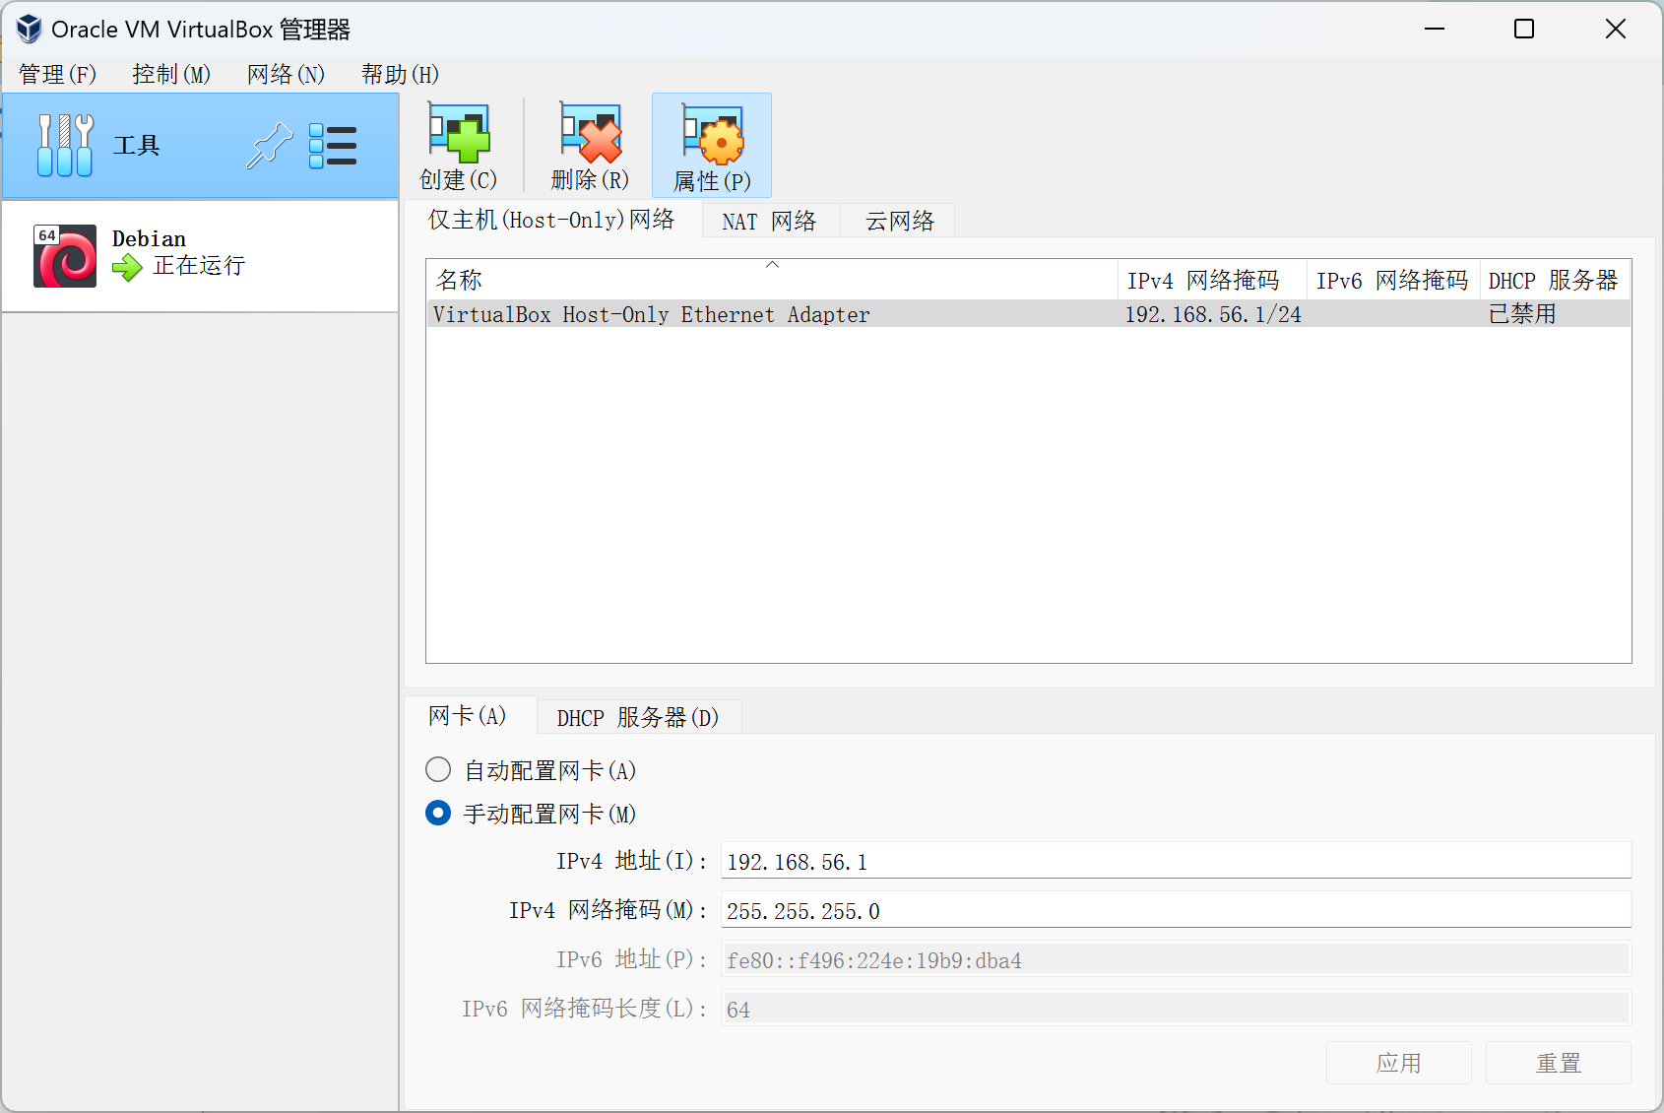This screenshot has width=1664, height=1113.
Task: Switch to the DHCP 服务器(D) tab
Action: 638,717
